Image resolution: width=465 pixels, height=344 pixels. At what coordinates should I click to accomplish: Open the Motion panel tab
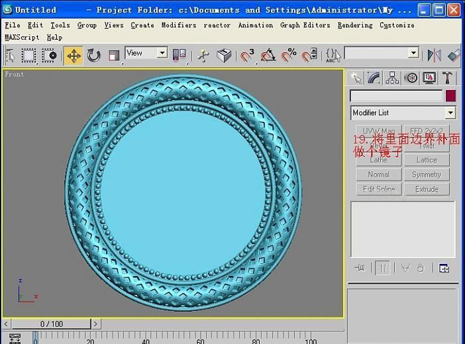pos(411,78)
